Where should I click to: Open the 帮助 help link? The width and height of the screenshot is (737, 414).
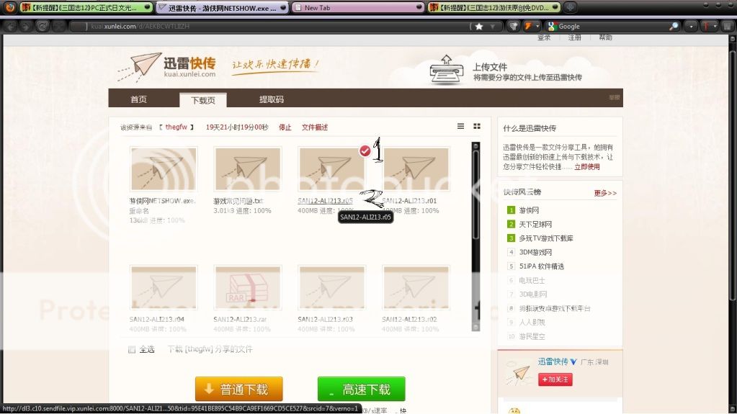click(605, 37)
